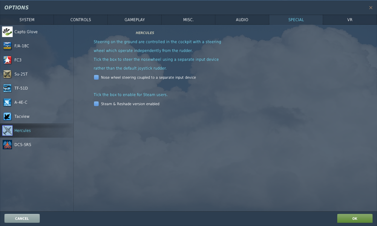Select the SPECIAL tab

pyautogui.click(x=296, y=20)
